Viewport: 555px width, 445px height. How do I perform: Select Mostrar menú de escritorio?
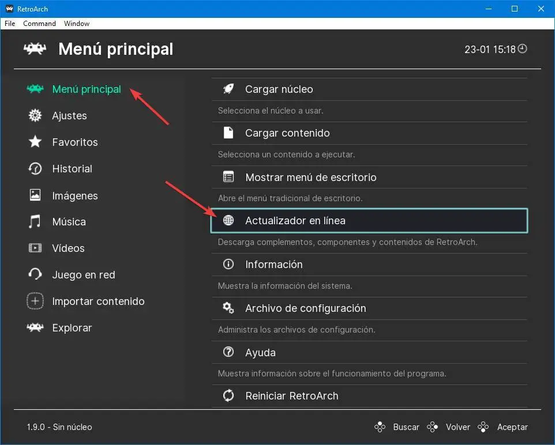tap(370, 177)
